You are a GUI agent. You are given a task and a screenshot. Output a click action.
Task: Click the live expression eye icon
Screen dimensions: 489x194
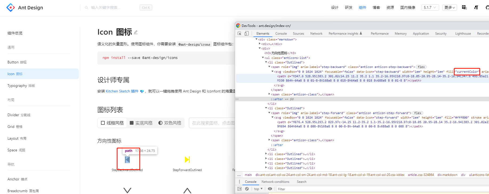click(270, 189)
